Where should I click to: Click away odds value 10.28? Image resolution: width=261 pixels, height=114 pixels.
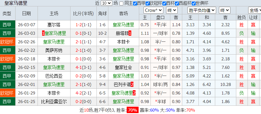coord(226,85)
